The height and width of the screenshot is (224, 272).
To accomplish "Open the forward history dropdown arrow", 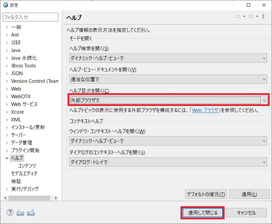I will [x=257, y=17].
